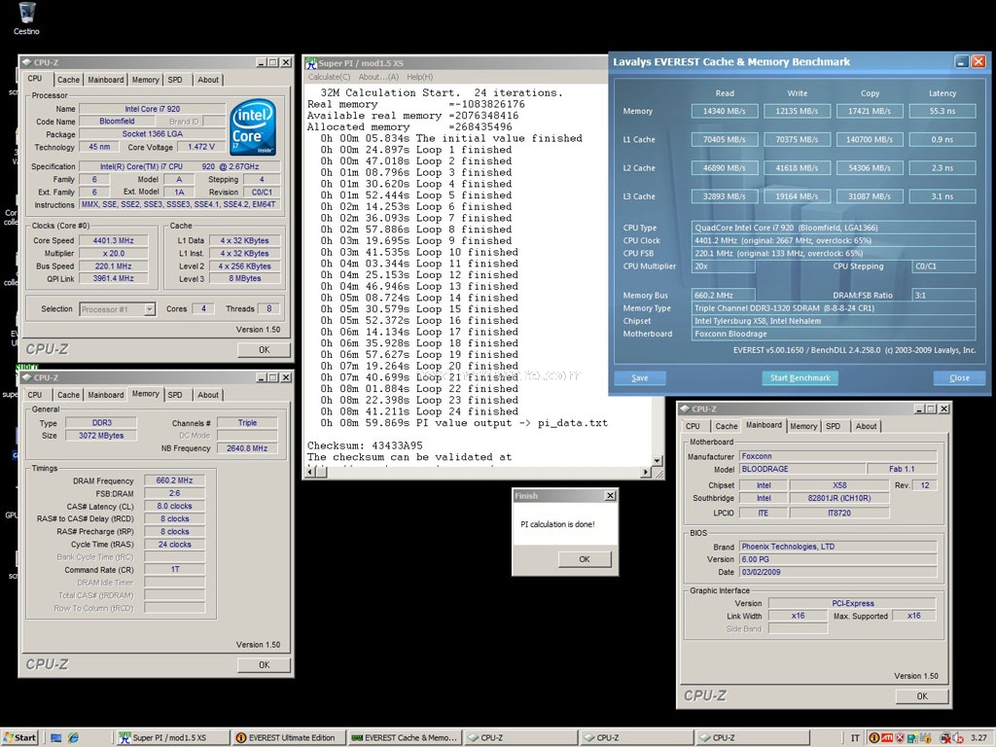Click title icon of CPU-Z Mainboard window
Viewport: 996px width, 747px height.
(x=685, y=409)
